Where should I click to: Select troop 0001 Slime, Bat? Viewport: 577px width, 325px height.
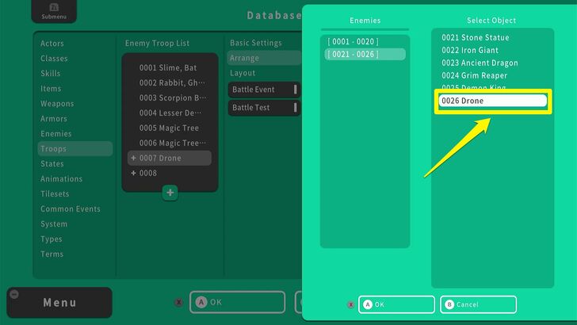pos(170,67)
